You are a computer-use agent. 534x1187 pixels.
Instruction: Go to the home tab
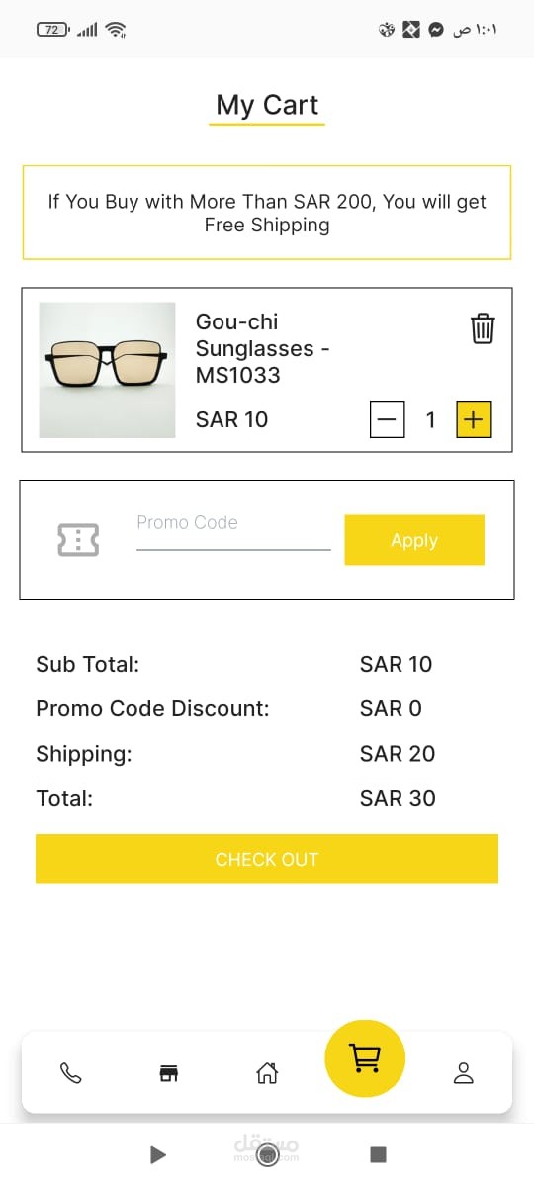[x=267, y=1073]
